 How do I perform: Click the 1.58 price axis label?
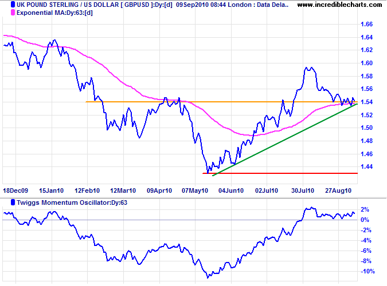pyautogui.click(x=366, y=76)
